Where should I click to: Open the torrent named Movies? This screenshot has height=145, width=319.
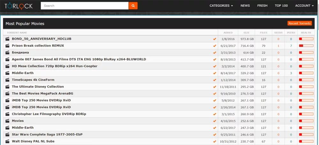pyautogui.click(x=18, y=121)
